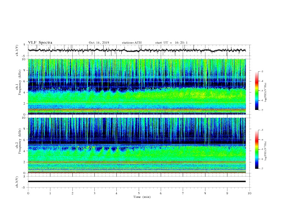Click the "start UT = 16:20:1" header
281x217 pixels.
tap(171, 43)
